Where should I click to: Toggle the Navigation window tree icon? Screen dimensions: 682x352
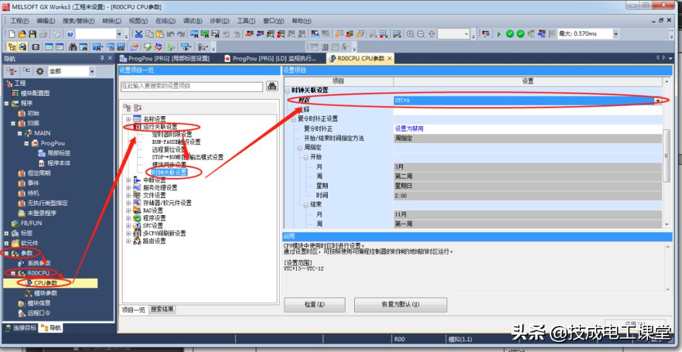coord(12,47)
